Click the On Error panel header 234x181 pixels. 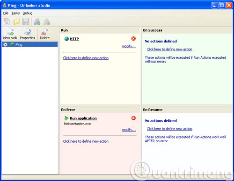(x=100, y=110)
